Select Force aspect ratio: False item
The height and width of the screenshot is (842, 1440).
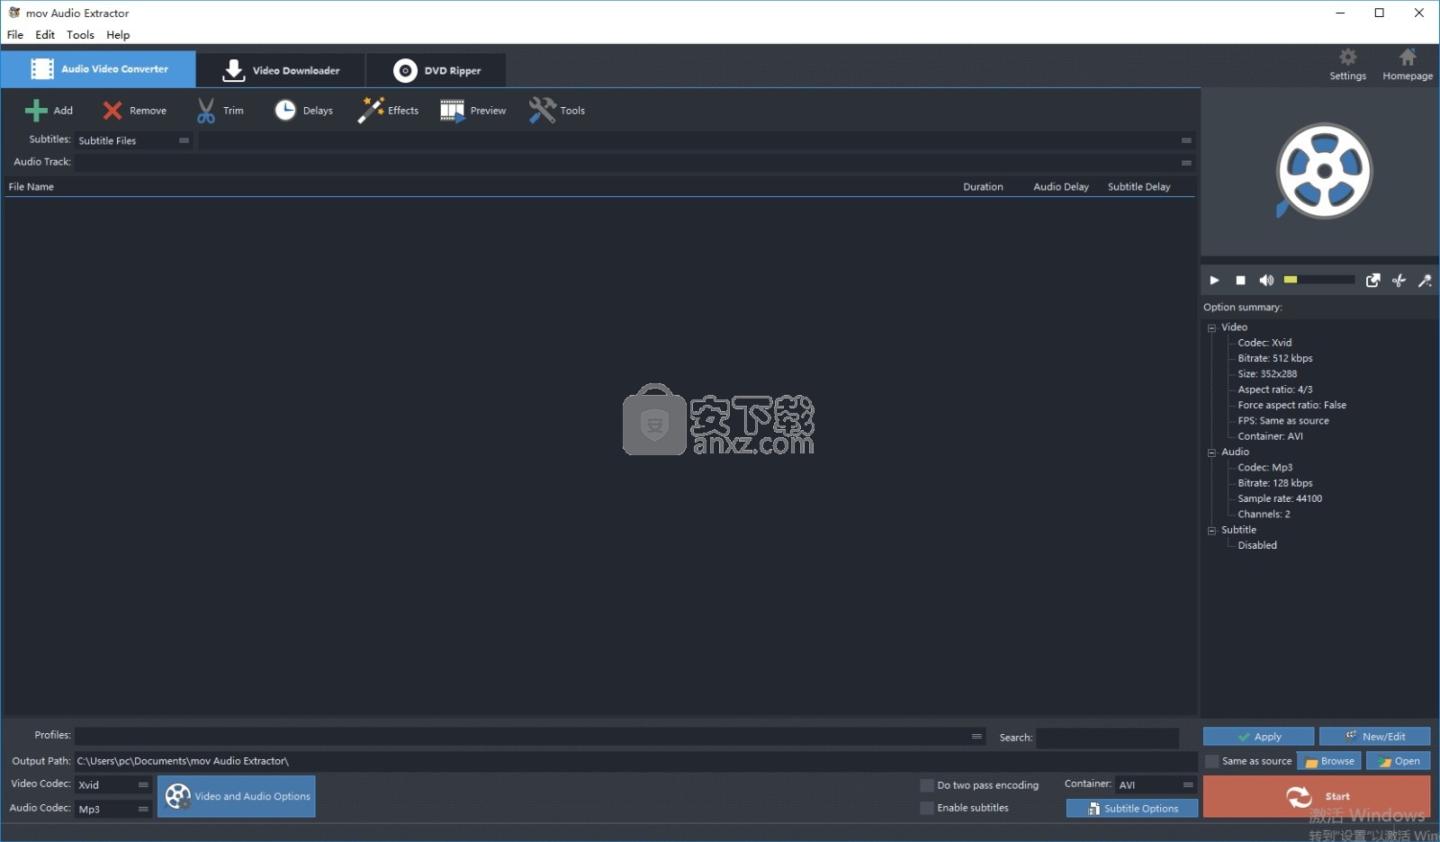(x=1292, y=405)
